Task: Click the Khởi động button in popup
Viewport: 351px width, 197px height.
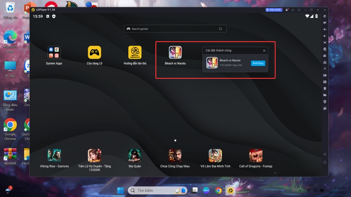Action: (258, 63)
